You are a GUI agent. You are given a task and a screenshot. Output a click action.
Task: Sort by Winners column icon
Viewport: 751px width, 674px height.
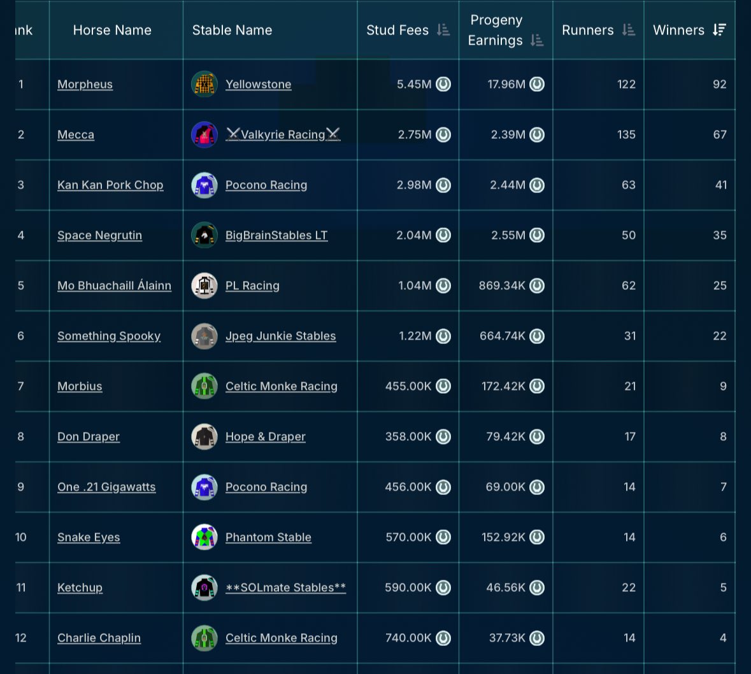pos(719,30)
